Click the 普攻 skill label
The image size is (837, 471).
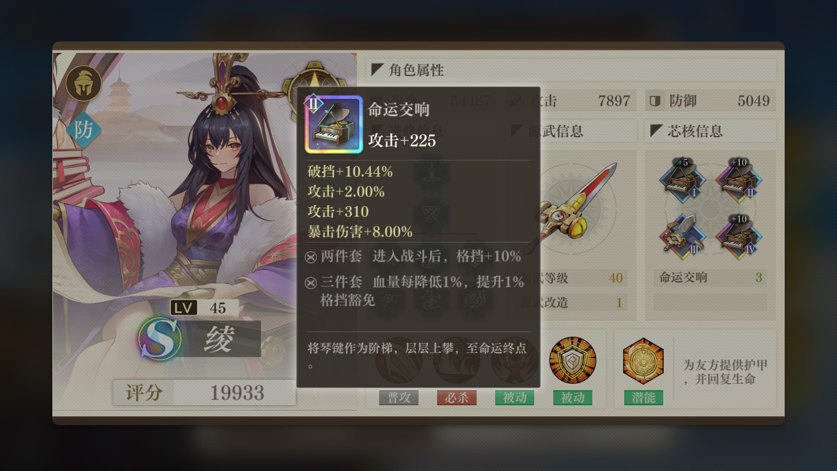[x=399, y=398]
